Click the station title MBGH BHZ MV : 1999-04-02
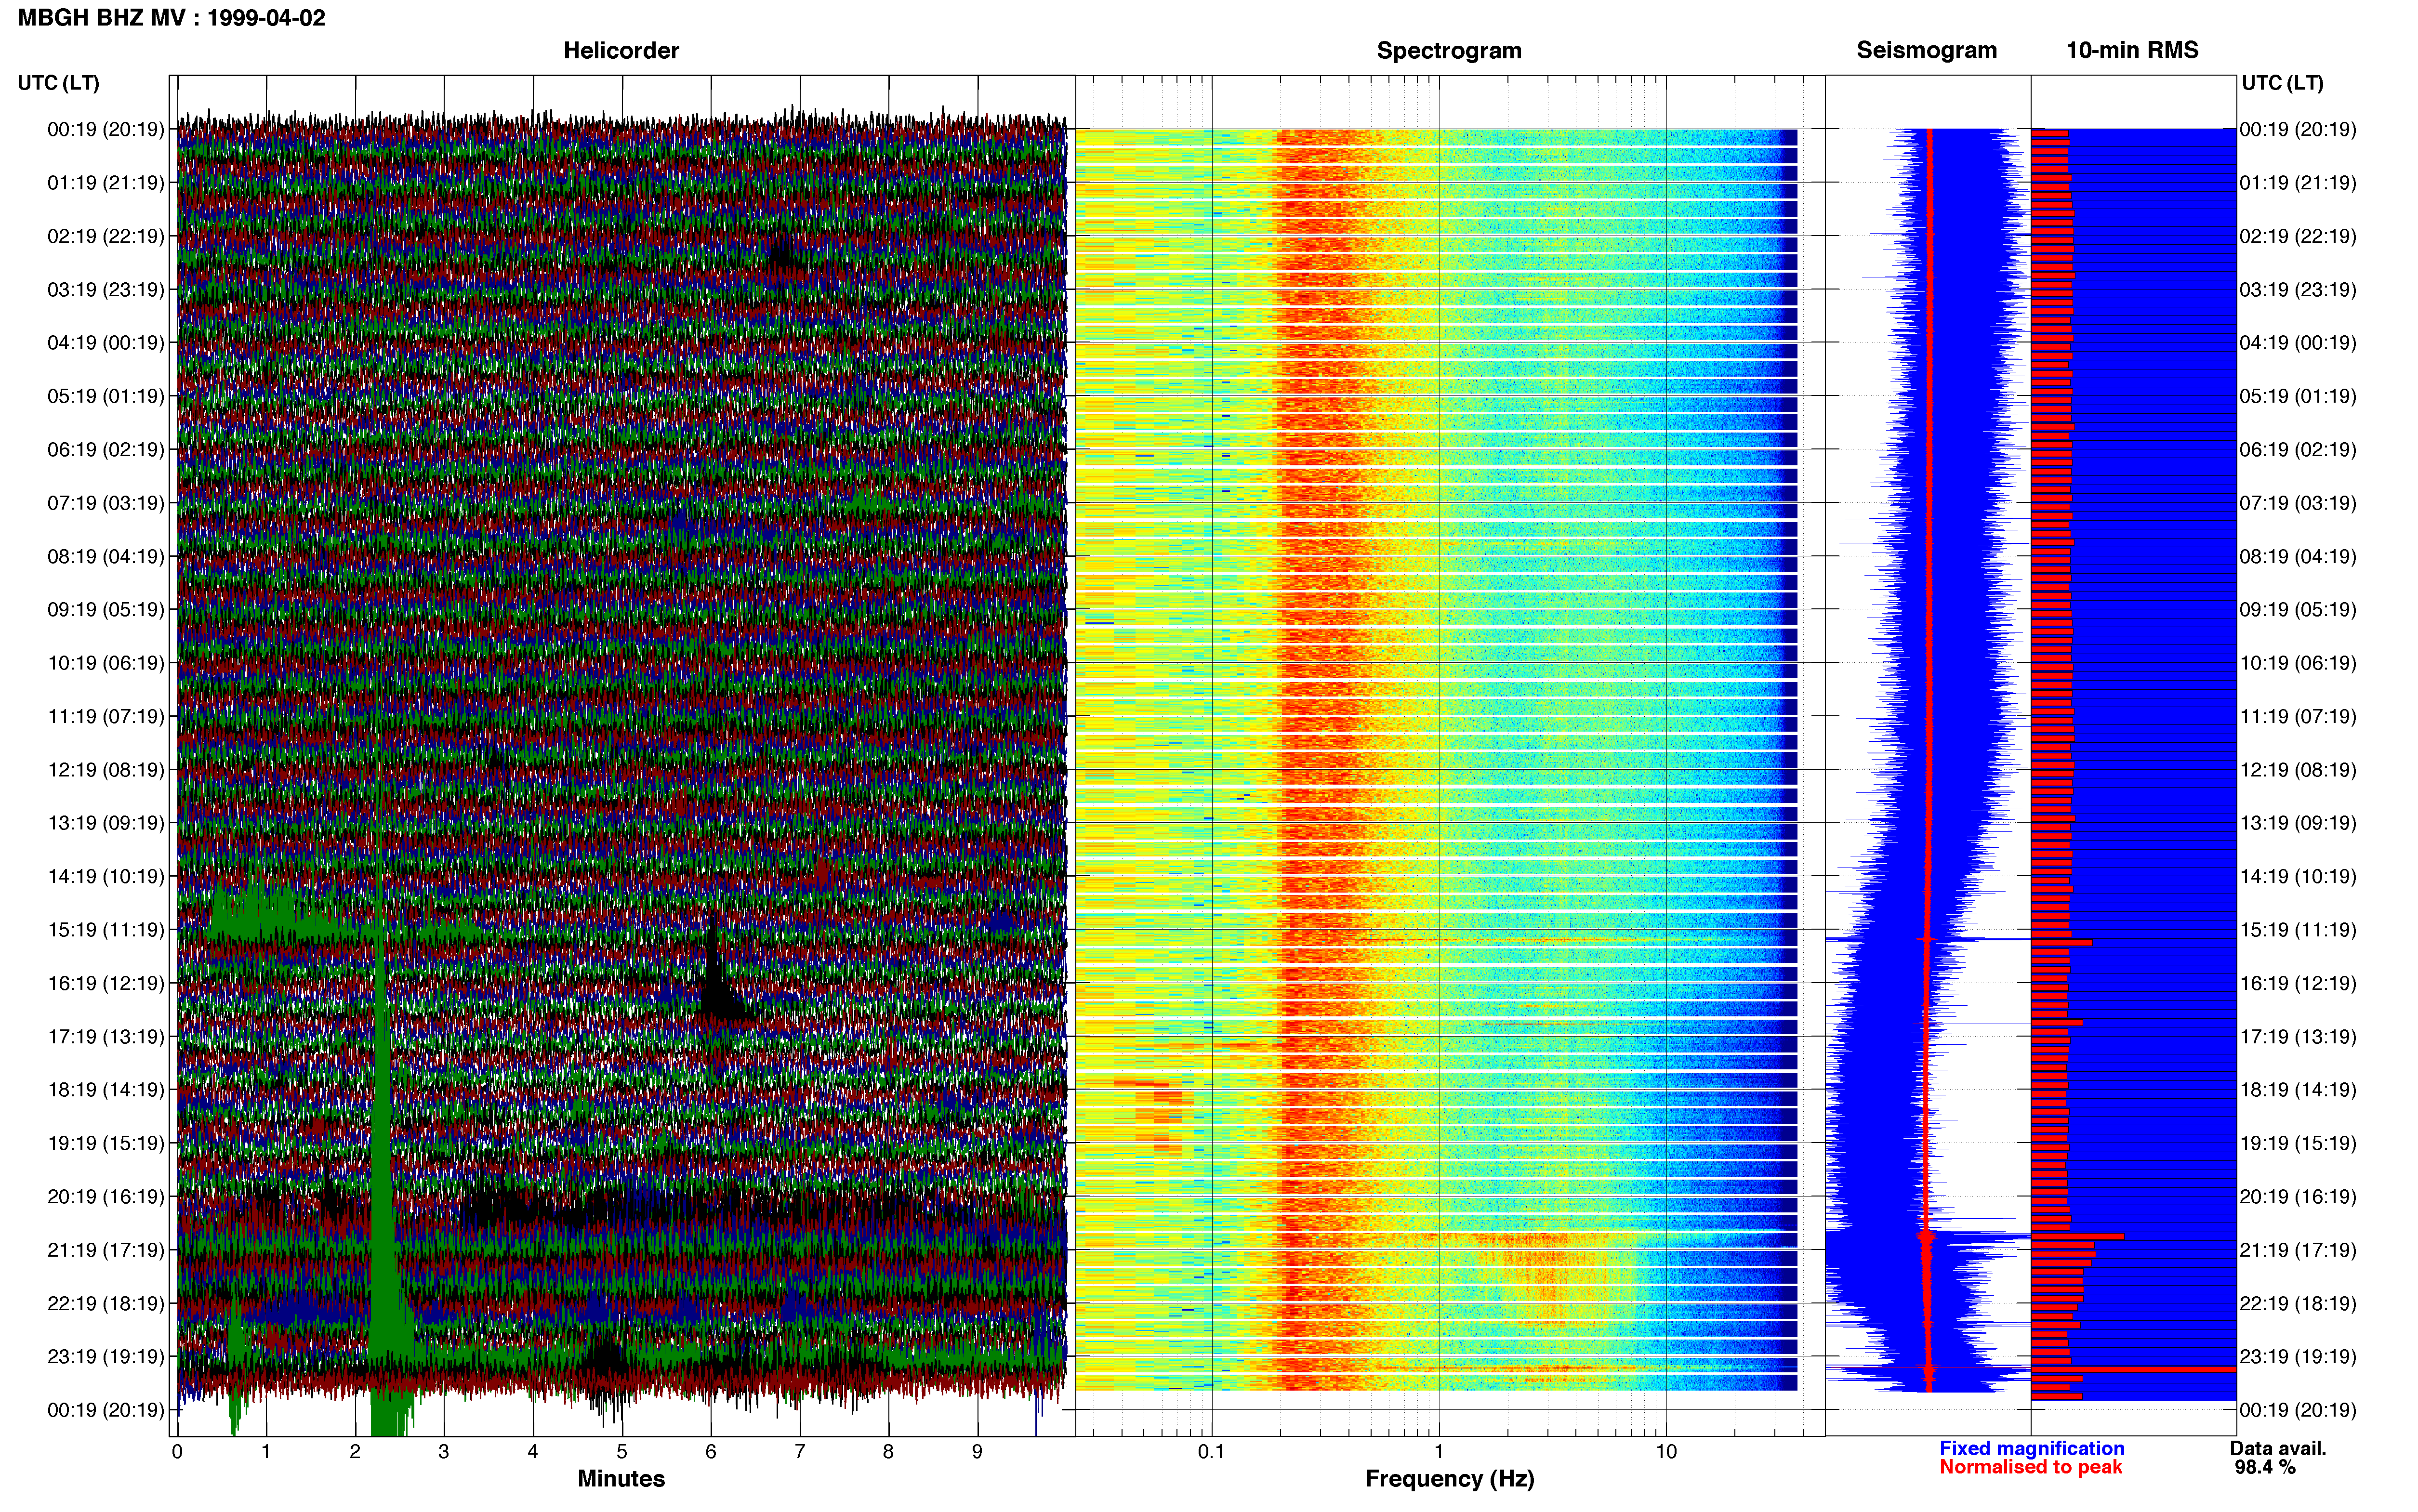 tap(172, 18)
